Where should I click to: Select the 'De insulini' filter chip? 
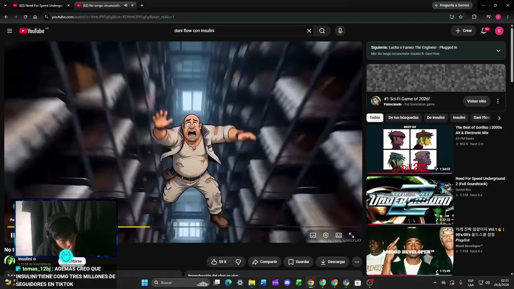(x=436, y=118)
